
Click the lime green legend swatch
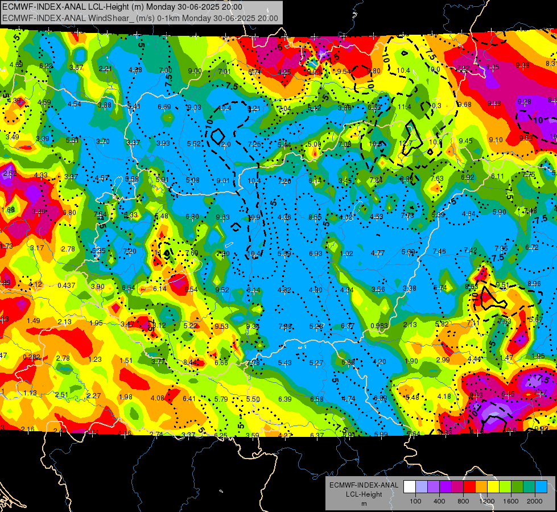coord(505,487)
